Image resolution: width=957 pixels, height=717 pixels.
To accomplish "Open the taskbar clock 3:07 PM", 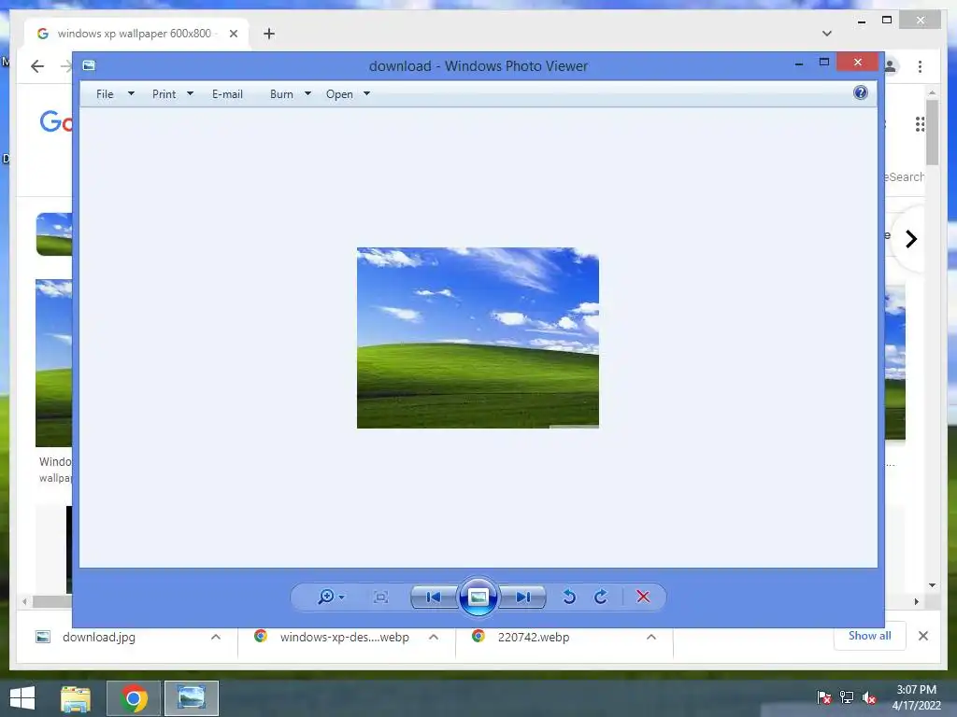I will coord(916,697).
